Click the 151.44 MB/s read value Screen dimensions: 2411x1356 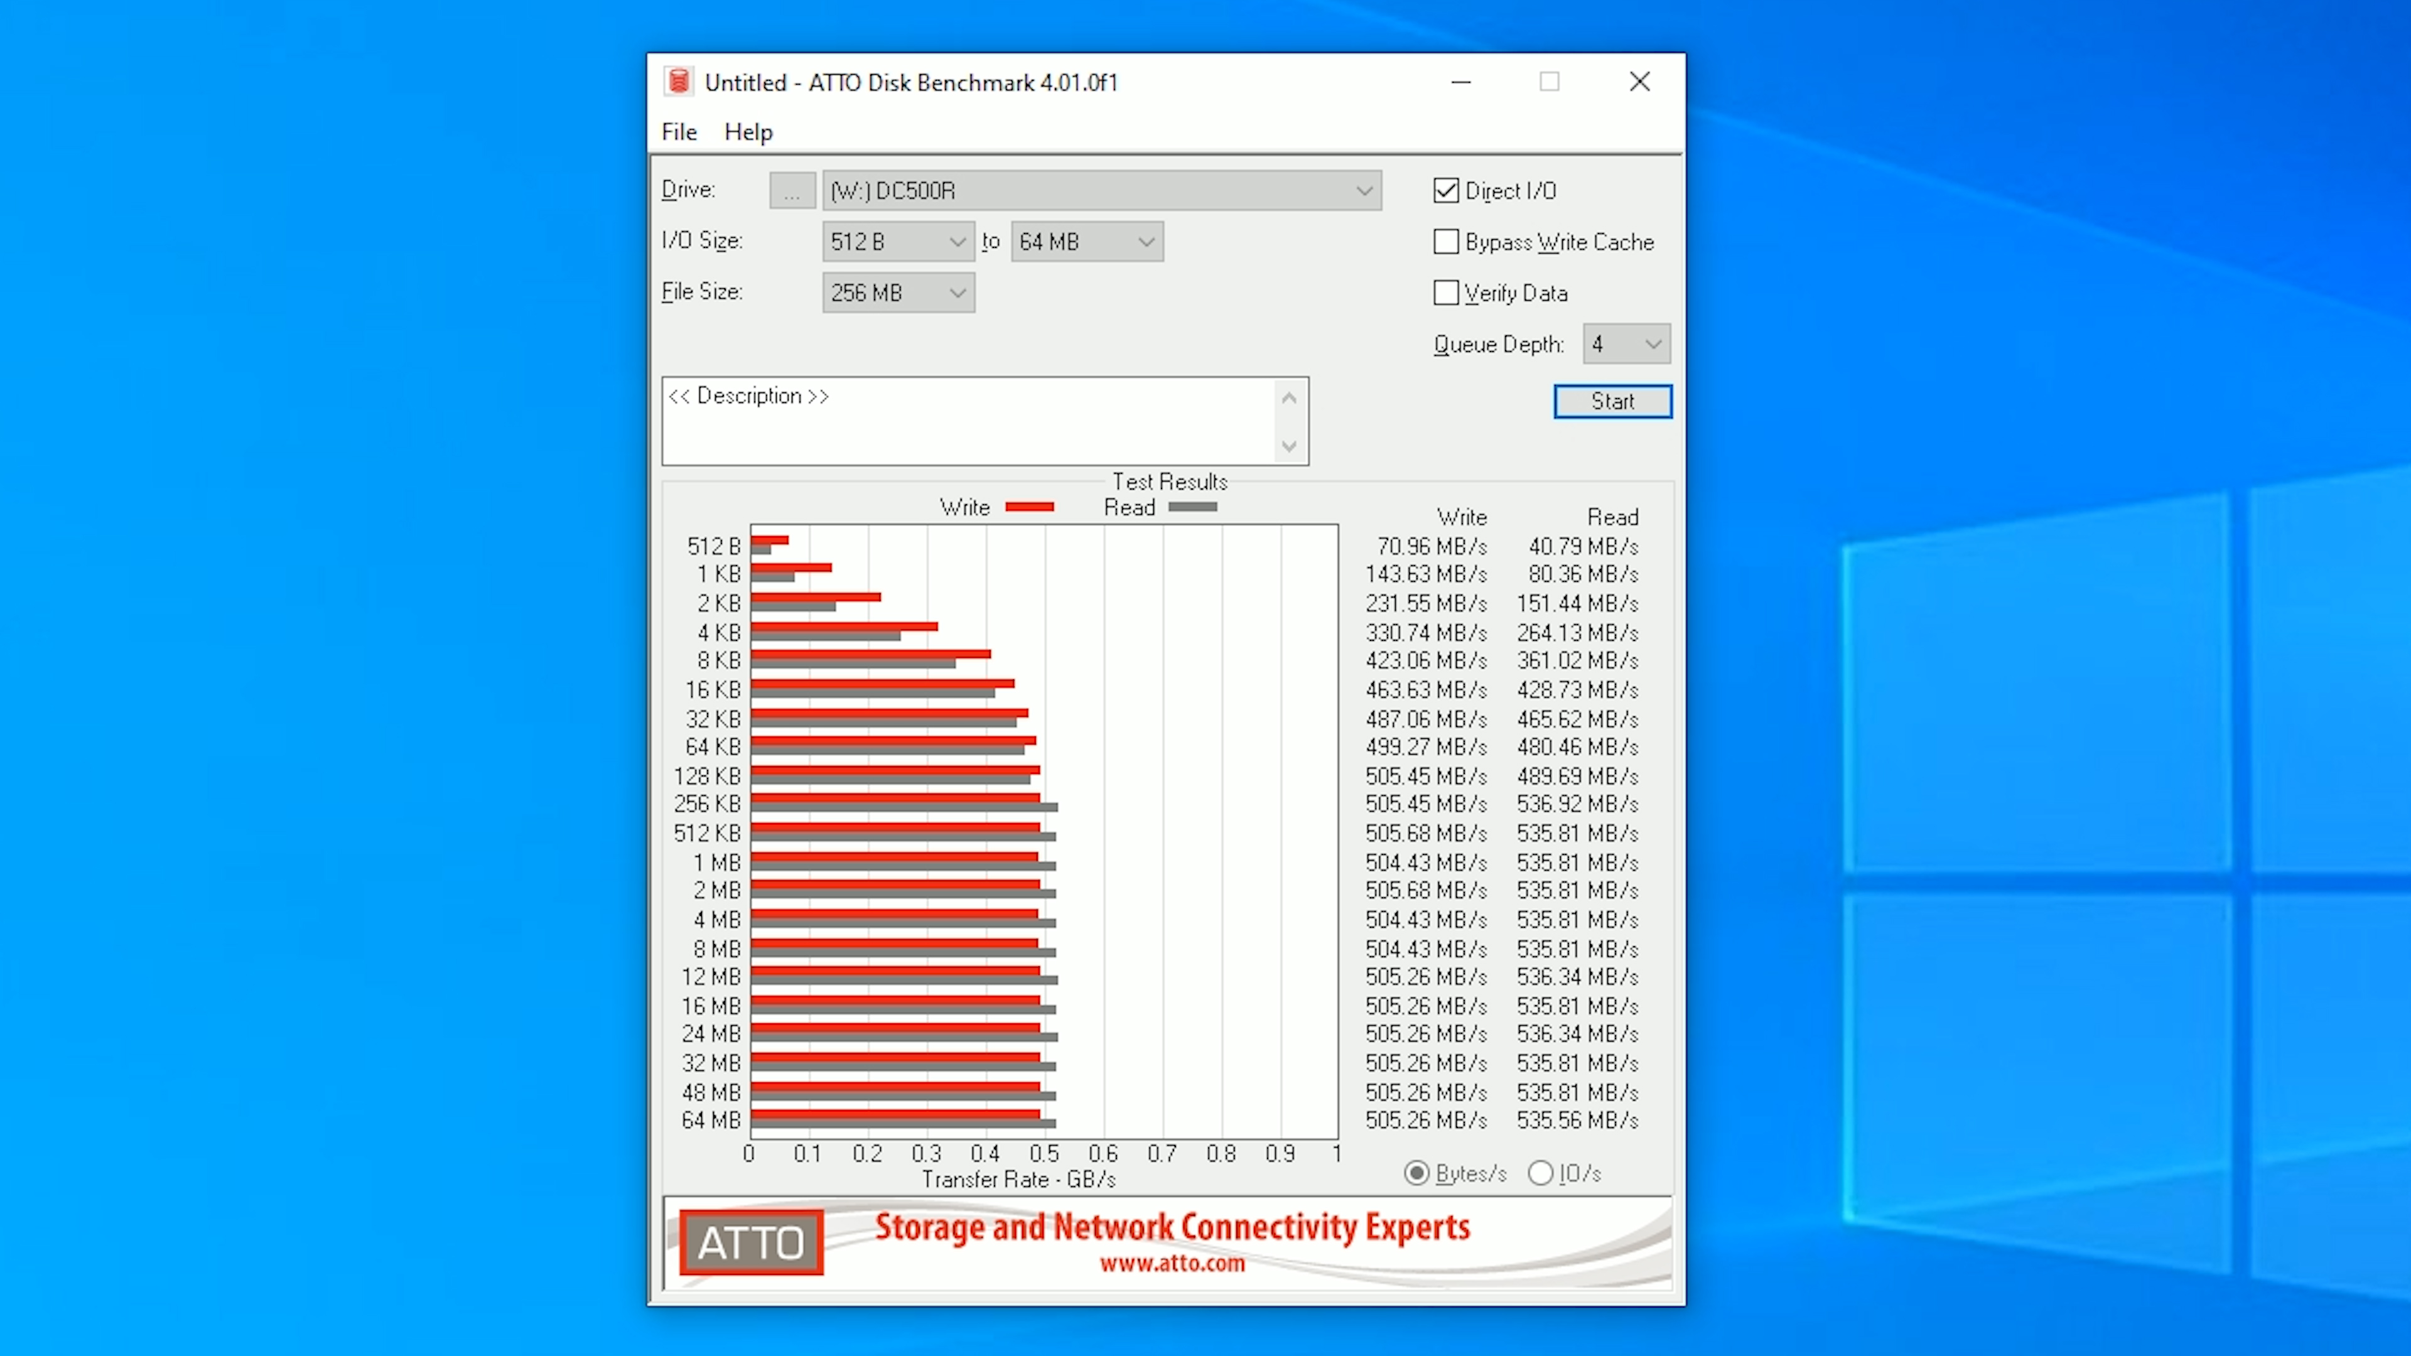point(1577,603)
